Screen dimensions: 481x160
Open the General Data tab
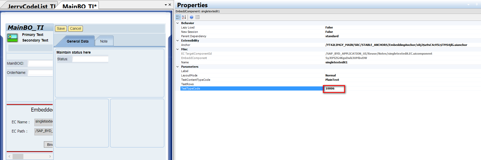(78, 41)
